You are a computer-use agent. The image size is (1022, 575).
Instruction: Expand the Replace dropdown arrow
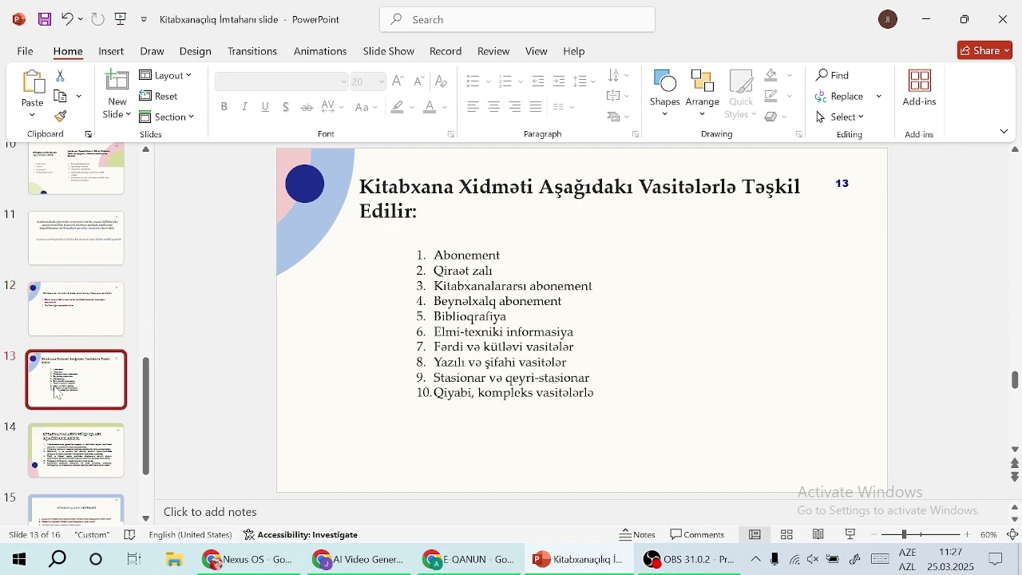point(880,97)
